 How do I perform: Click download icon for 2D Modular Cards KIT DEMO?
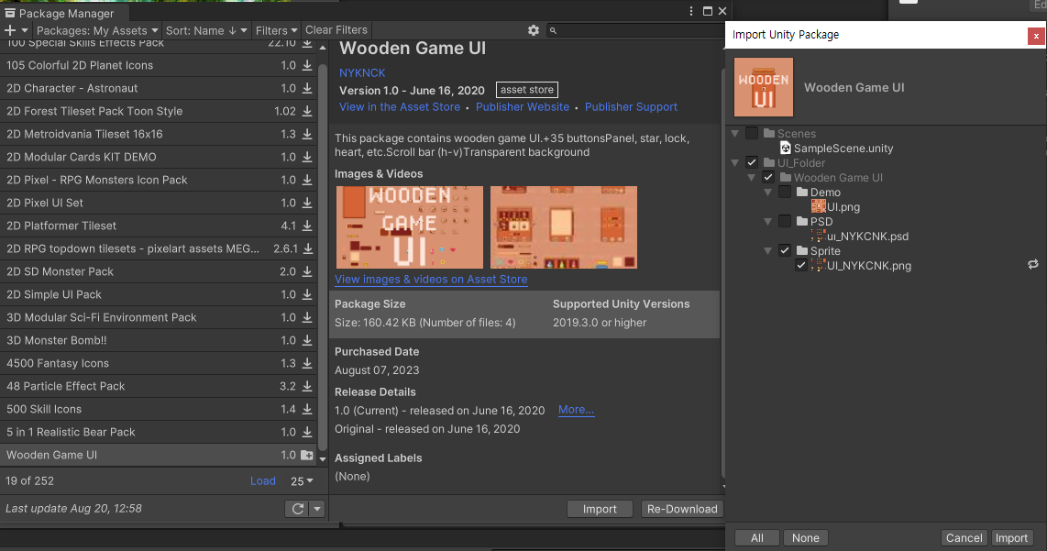(x=307, y=157)
